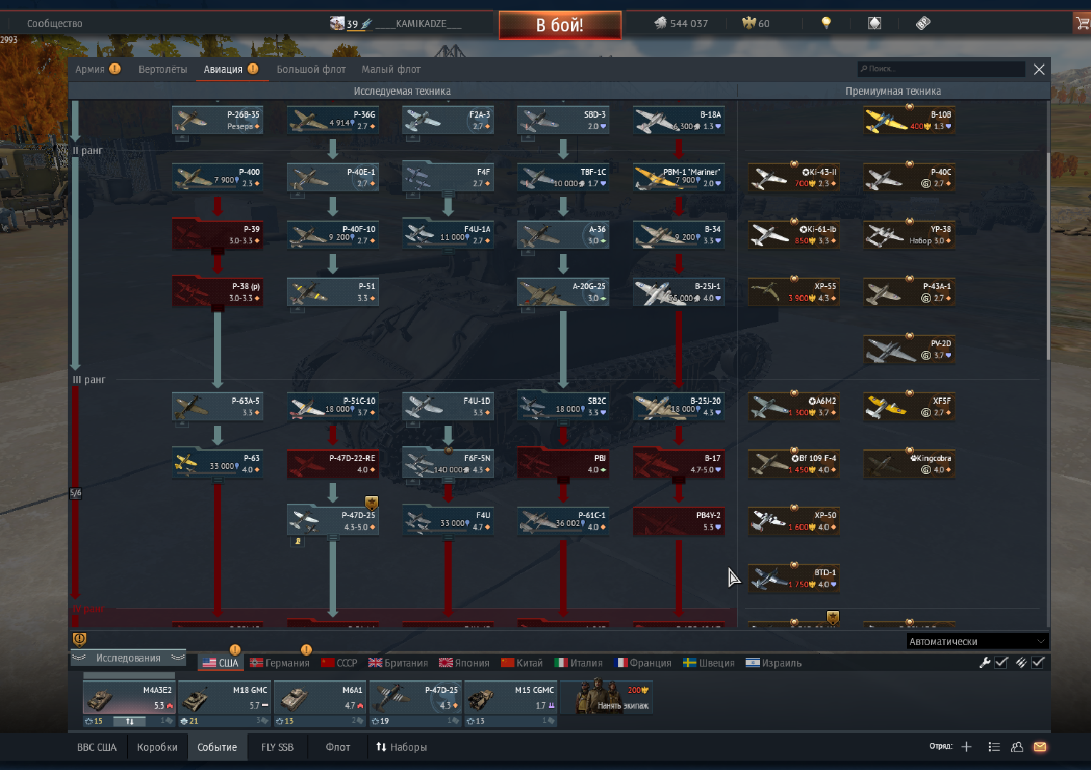1091x770 pixels.
Task: Select the Коробки preset
Action: point(157,747)
